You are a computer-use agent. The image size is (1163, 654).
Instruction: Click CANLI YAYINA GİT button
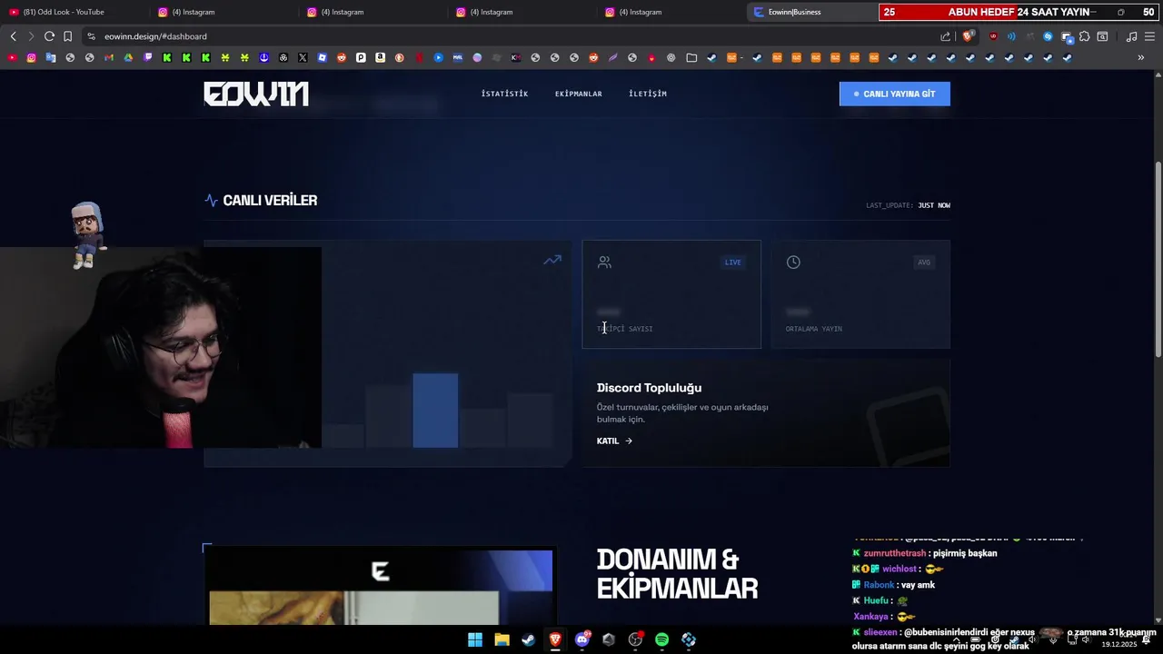coord(895,94)
